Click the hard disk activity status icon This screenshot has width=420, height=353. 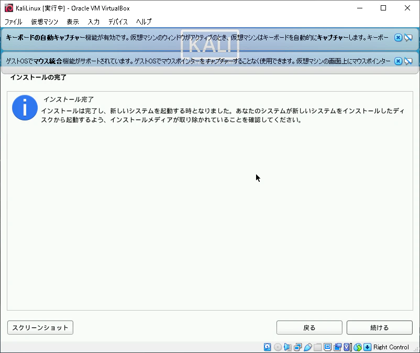click(x=267, y=347)
